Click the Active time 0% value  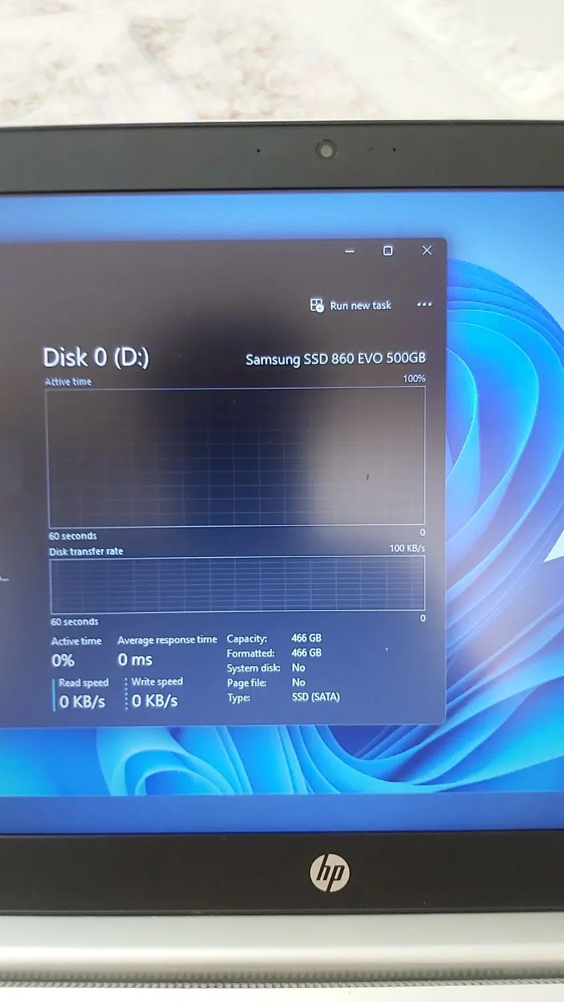pyautogui.click(x=63, y=661)
